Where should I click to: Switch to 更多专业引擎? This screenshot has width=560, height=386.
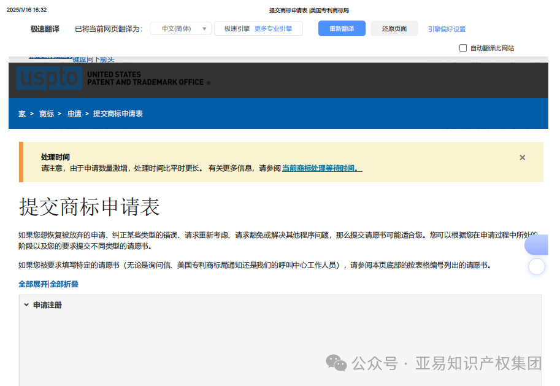tap(274, 28)
